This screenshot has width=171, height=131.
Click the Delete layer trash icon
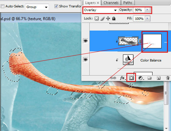click(168, 78)
